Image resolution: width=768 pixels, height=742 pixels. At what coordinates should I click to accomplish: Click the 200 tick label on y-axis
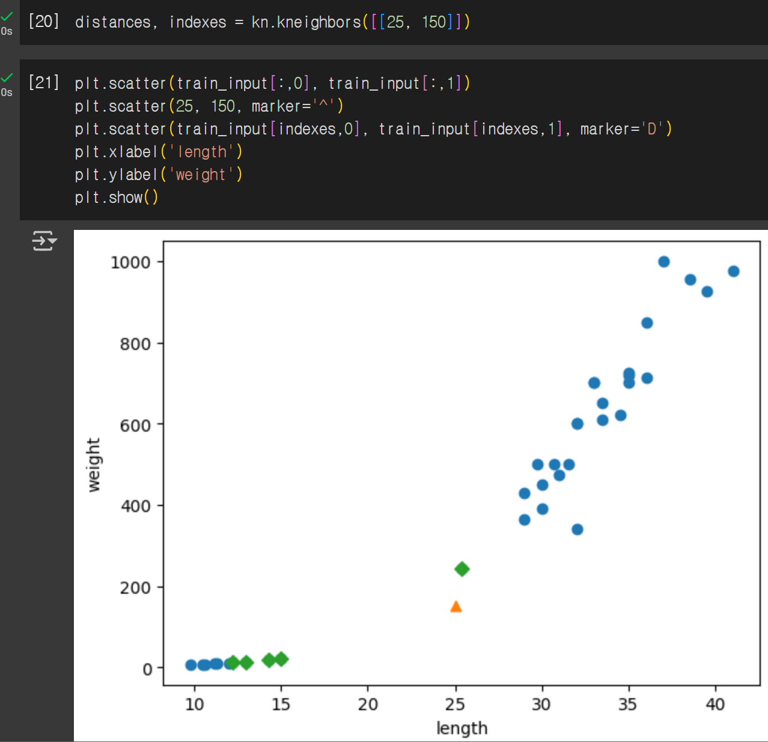click(x=135, y=587)
